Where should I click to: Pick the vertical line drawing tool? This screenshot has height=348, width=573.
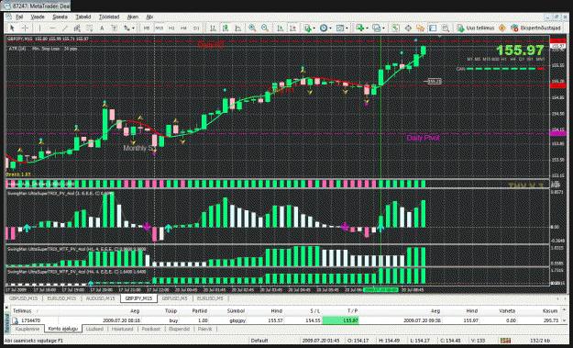(39, 28)
